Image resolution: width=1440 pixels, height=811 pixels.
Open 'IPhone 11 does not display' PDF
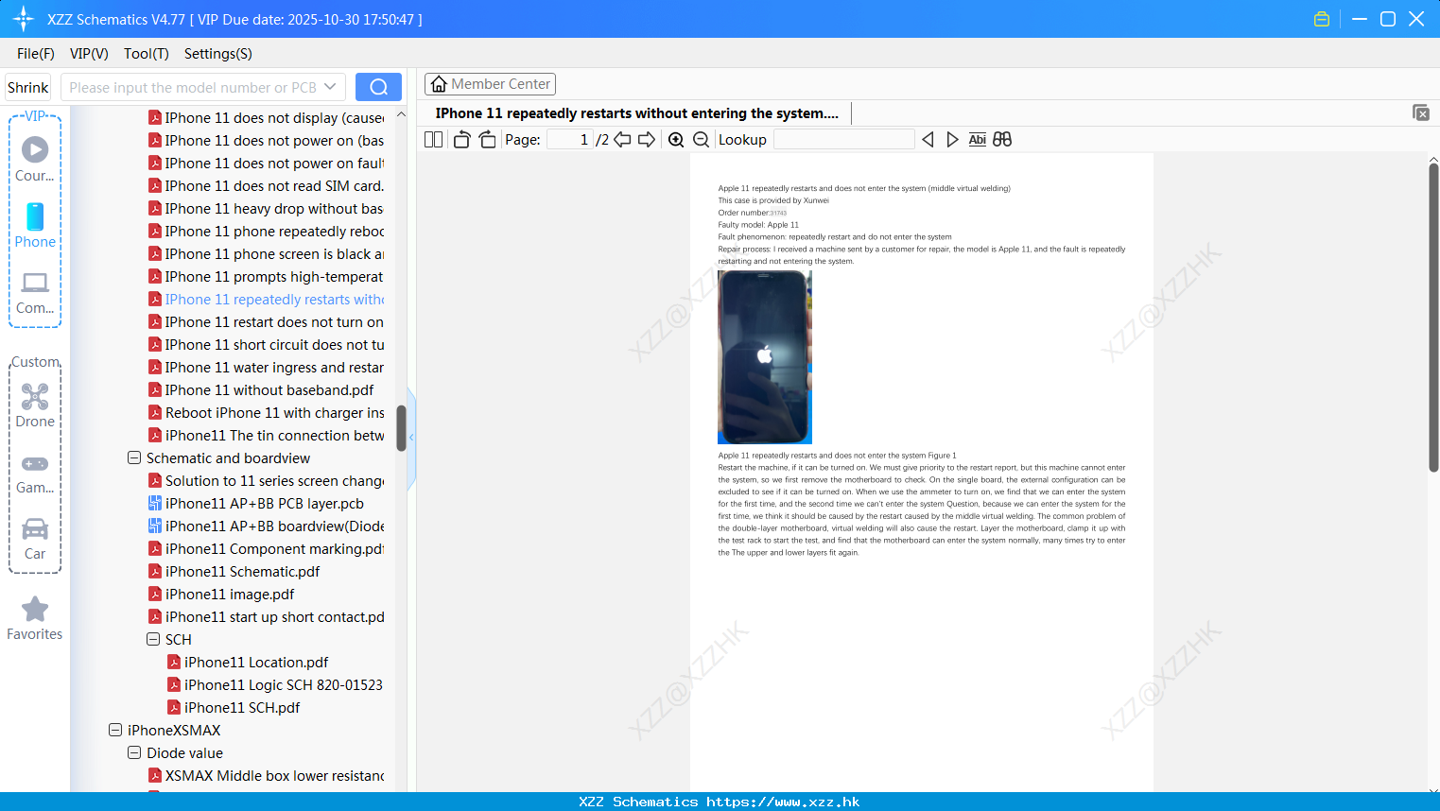pos(267,117)
